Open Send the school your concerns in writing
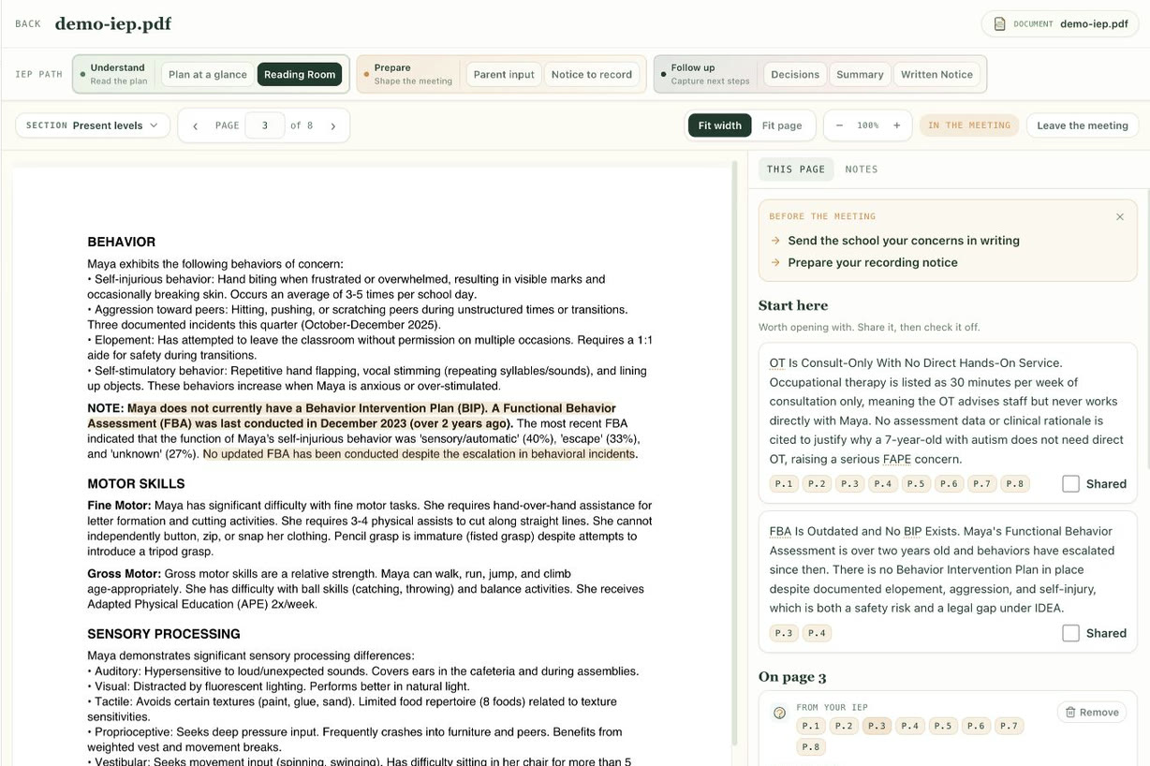The height and width of the screenshot is (766, 1150). pyautogui.click(x=904, y=241)
